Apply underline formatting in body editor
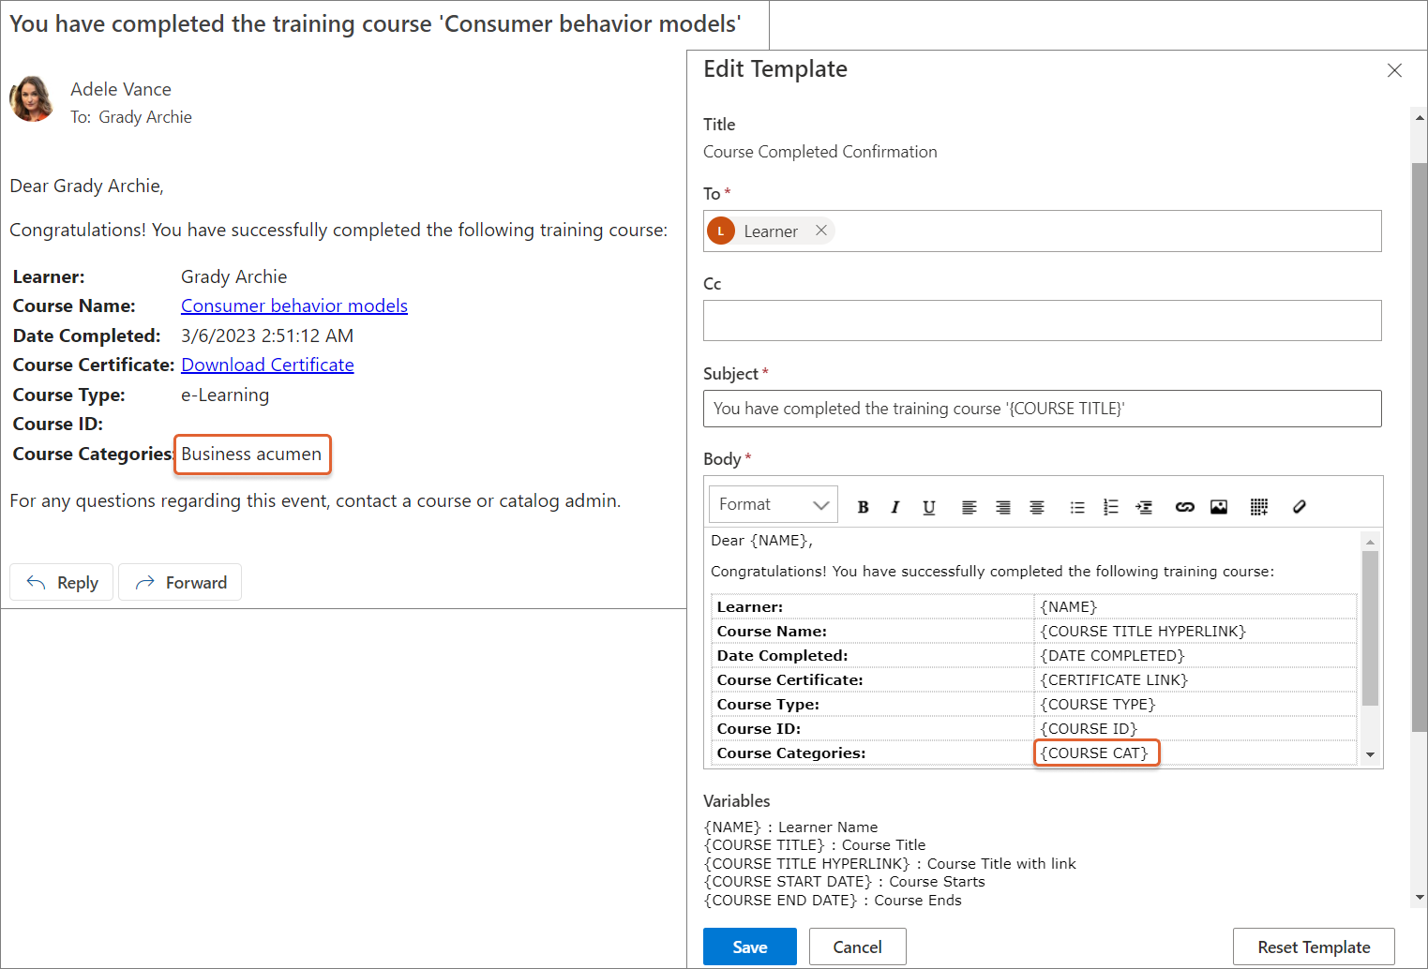1428x969 pixels. pos(928,507)
